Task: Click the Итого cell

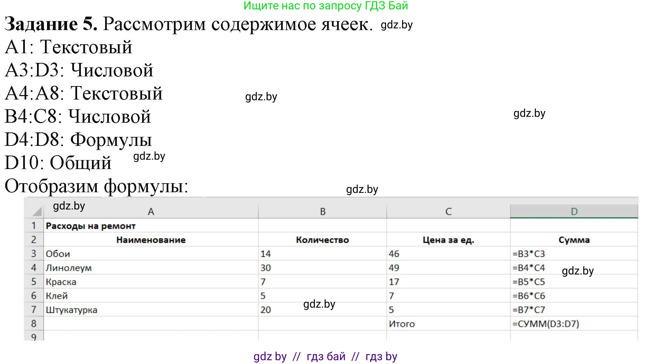Action: pos(402,324)
